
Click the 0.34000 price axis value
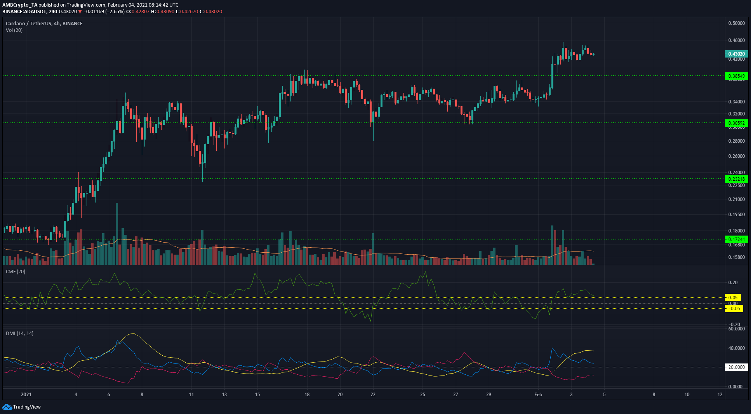736,102
